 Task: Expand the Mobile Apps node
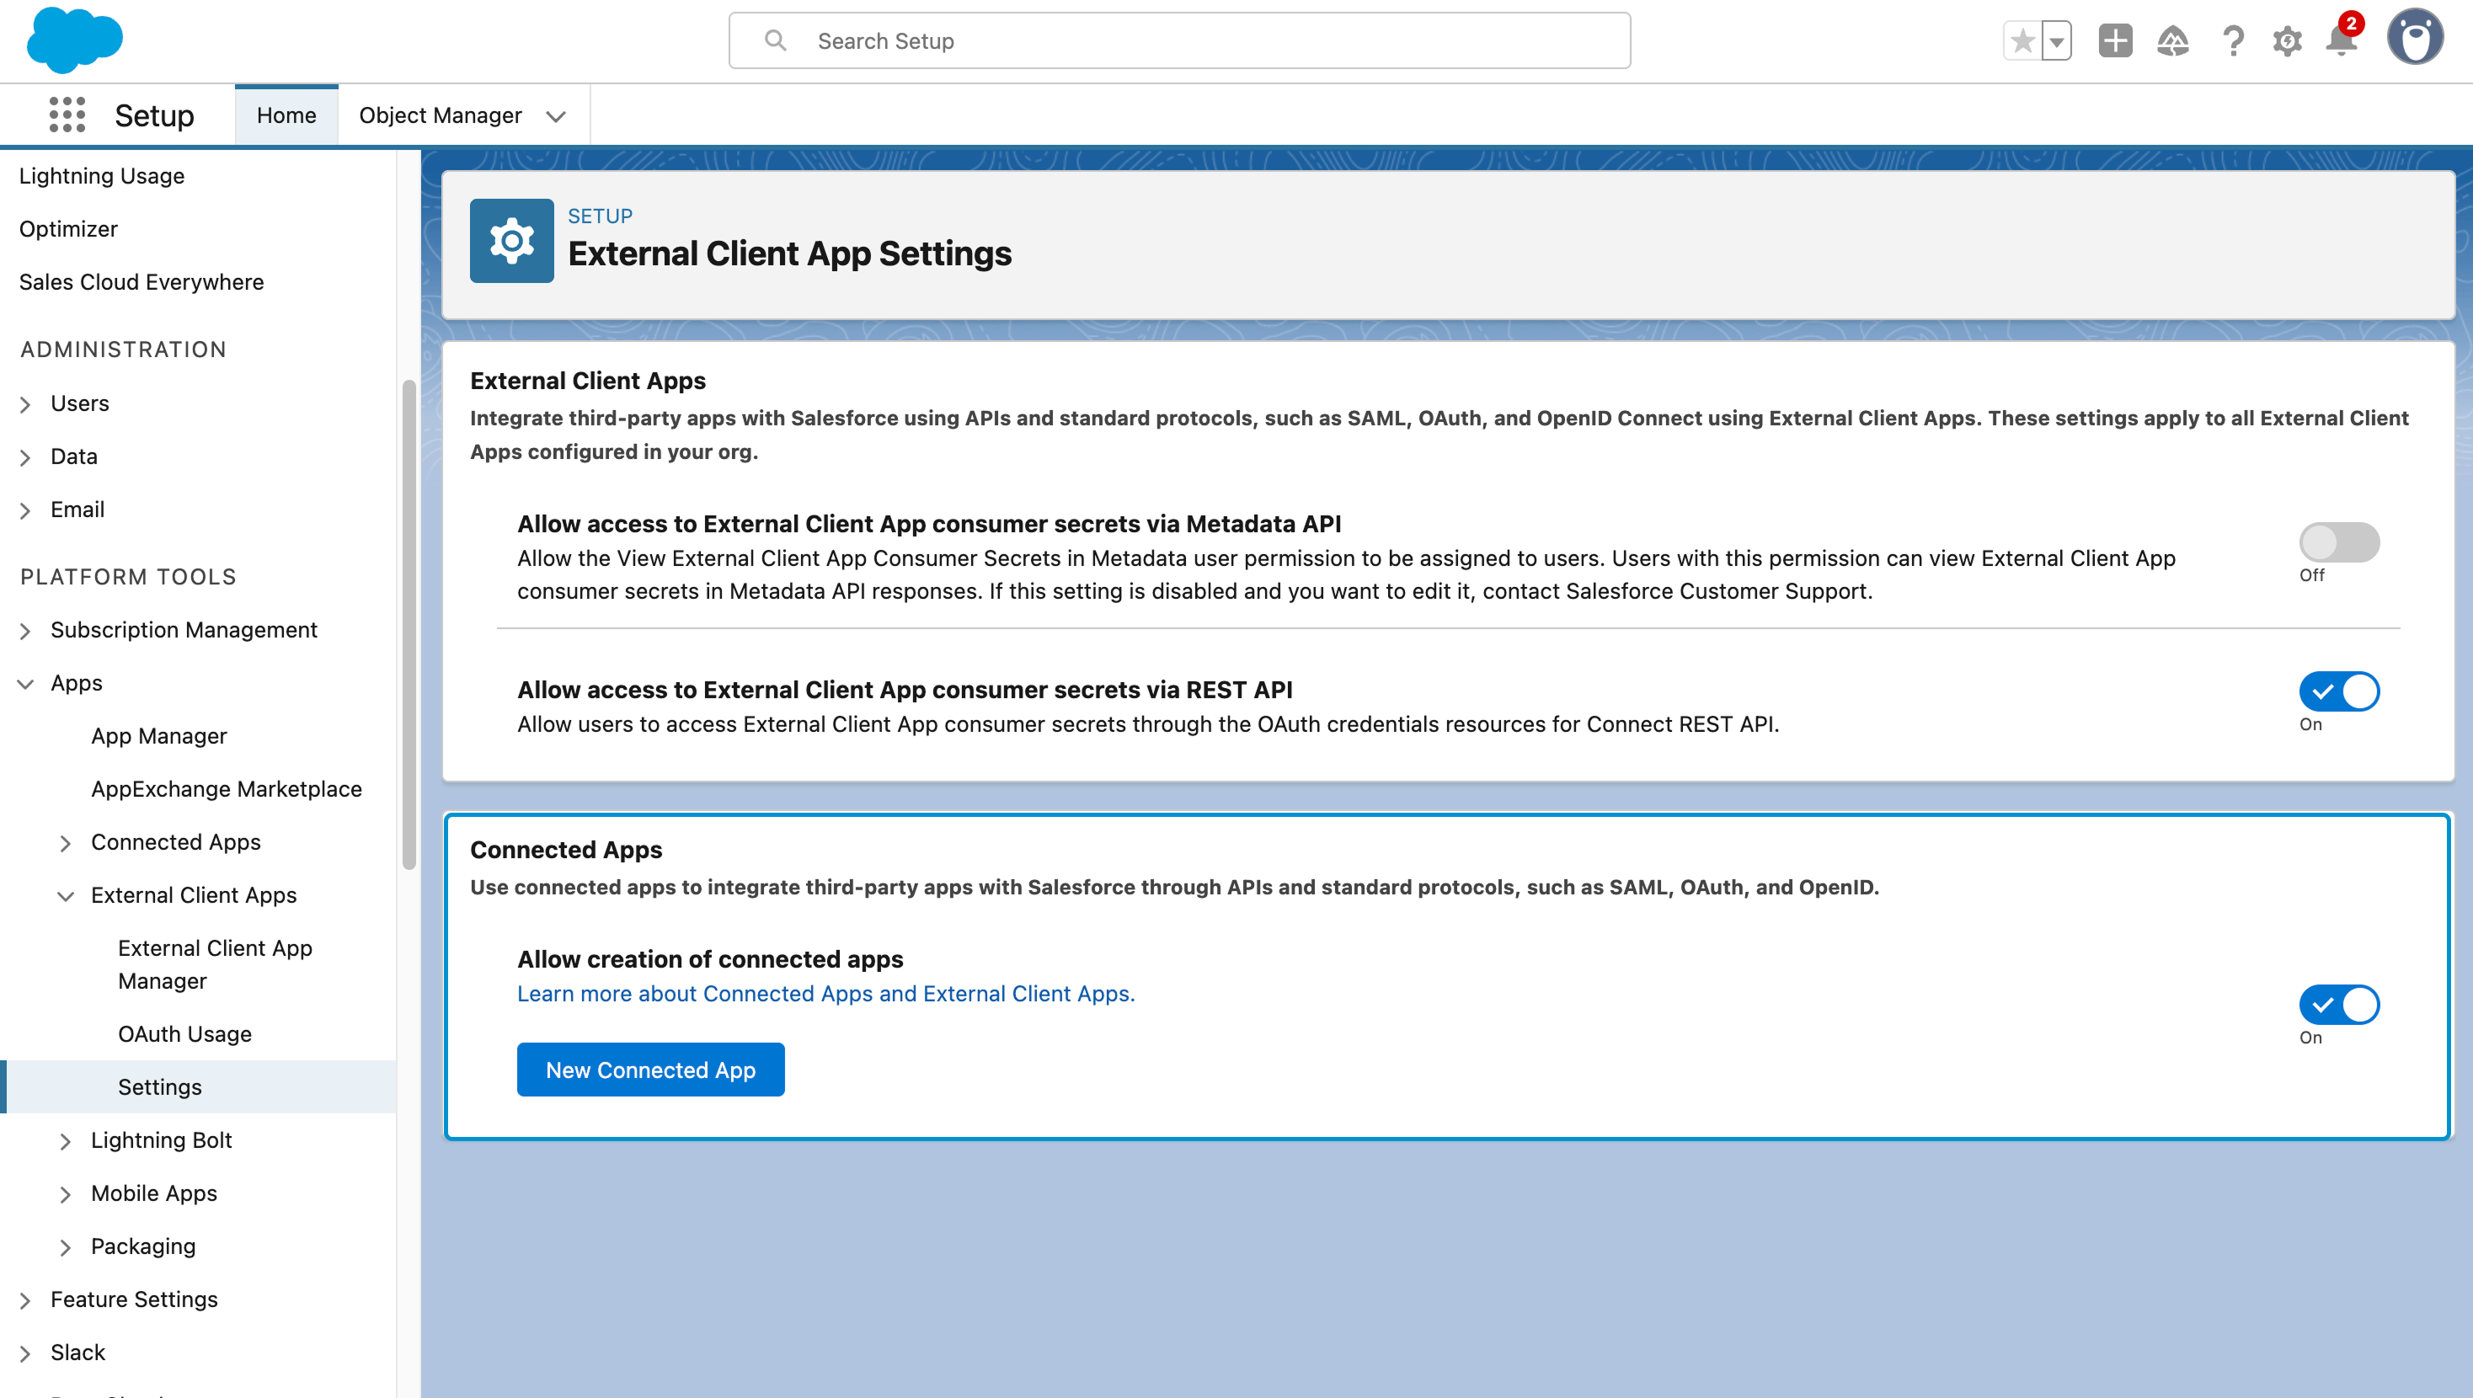(66, 1193)
